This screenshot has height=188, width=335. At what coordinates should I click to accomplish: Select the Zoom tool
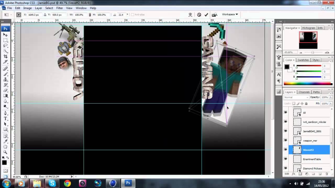point(5,152)
